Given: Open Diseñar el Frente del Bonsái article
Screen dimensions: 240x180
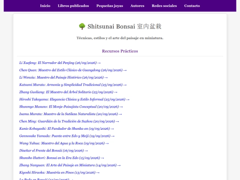Looking at the screenshot, I should (x=53, y=151).
